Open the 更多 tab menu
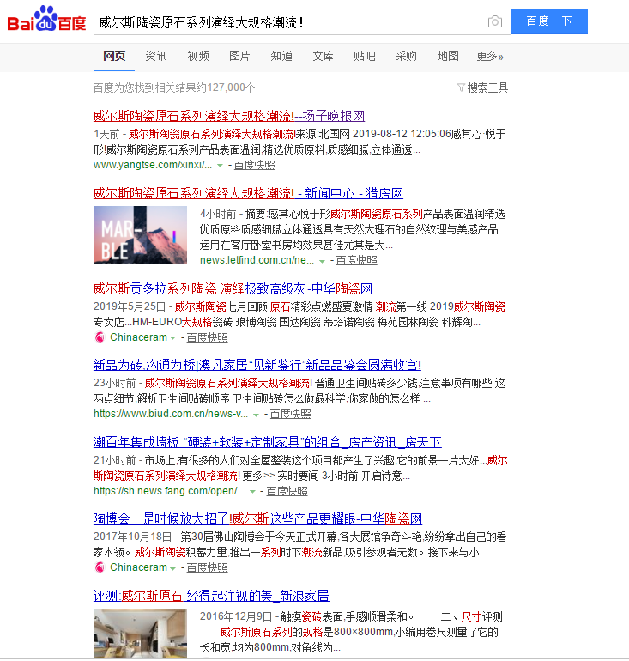This screenshot has width=629, height=661. (x=489, y=56)
